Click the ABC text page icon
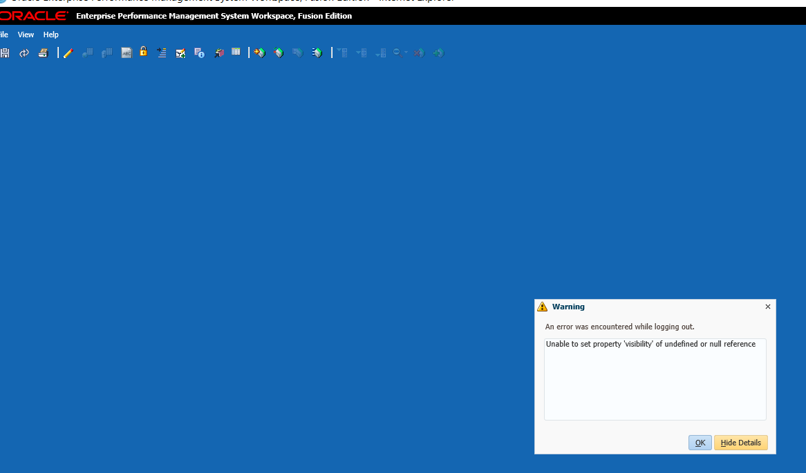 [x=126, y=53]
